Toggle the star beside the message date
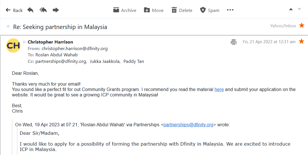Viewport: 308px width, 155px height. 301,42
